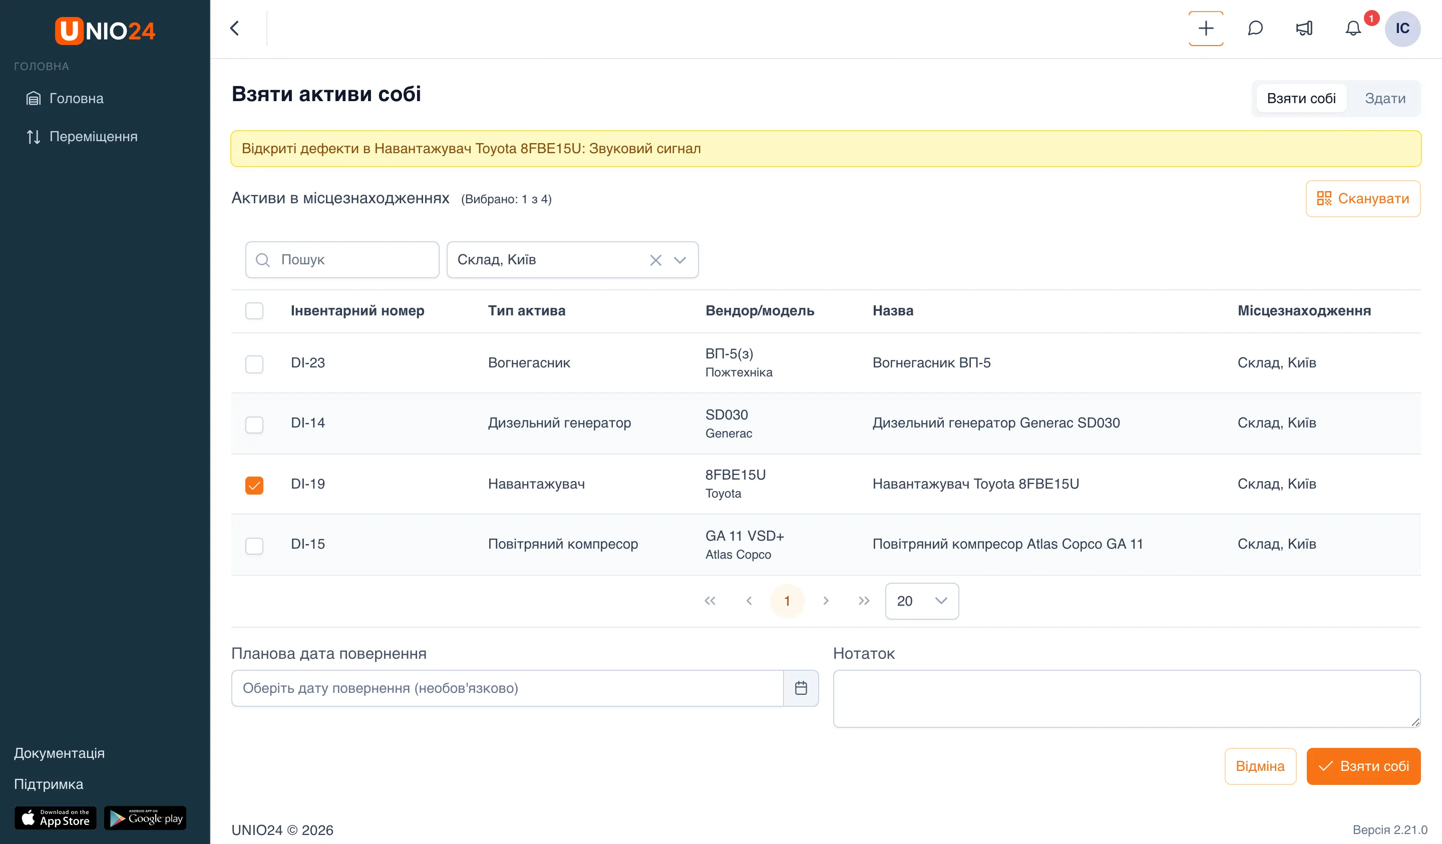Switch to the Здати tab
The width and height of the screenshot is (1442, 844).
pyautogui.click(x=1385, y=99)
